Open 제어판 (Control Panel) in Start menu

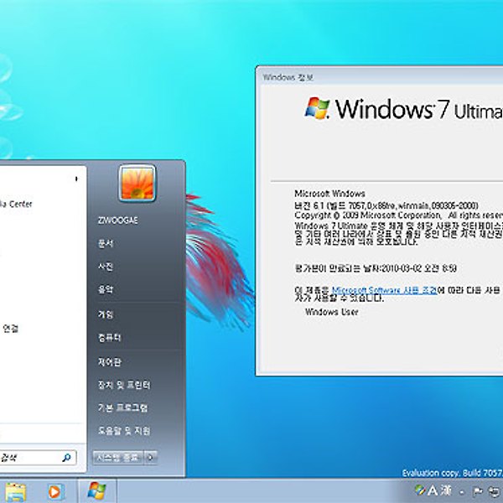109,362
